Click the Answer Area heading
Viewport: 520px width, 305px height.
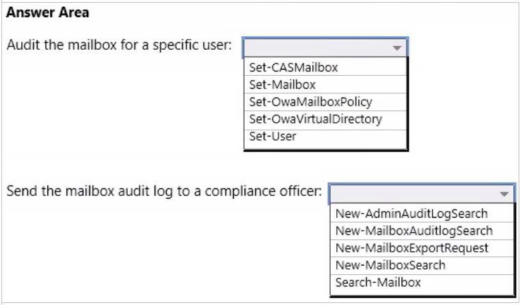click(48, 12)
